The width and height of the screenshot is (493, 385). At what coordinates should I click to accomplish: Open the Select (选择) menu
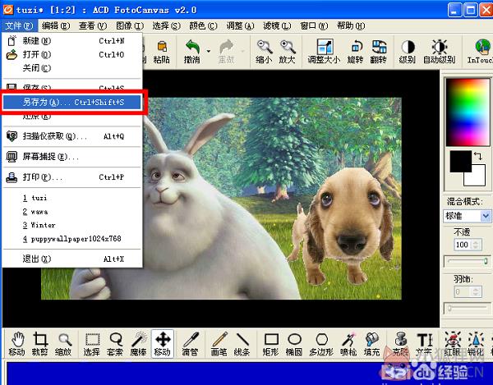[167, 25]
